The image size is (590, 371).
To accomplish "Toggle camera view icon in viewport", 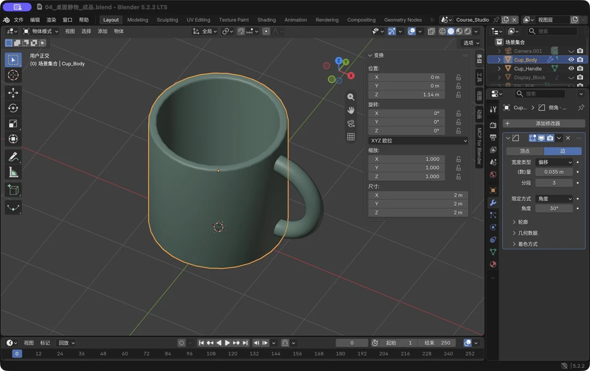I will tap(351, 124).
